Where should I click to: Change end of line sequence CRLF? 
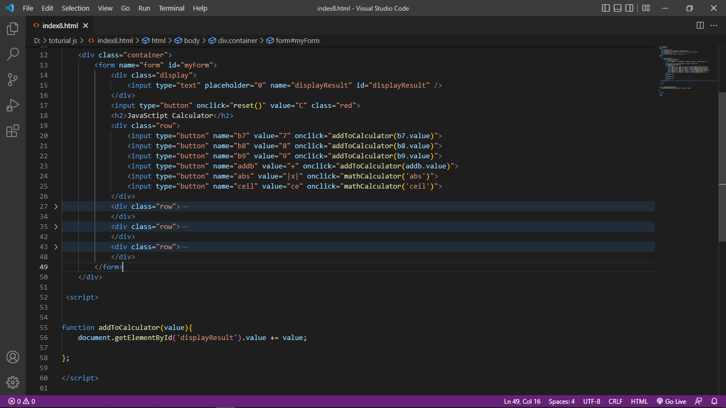pyautogui.click(x=615, y=402)
